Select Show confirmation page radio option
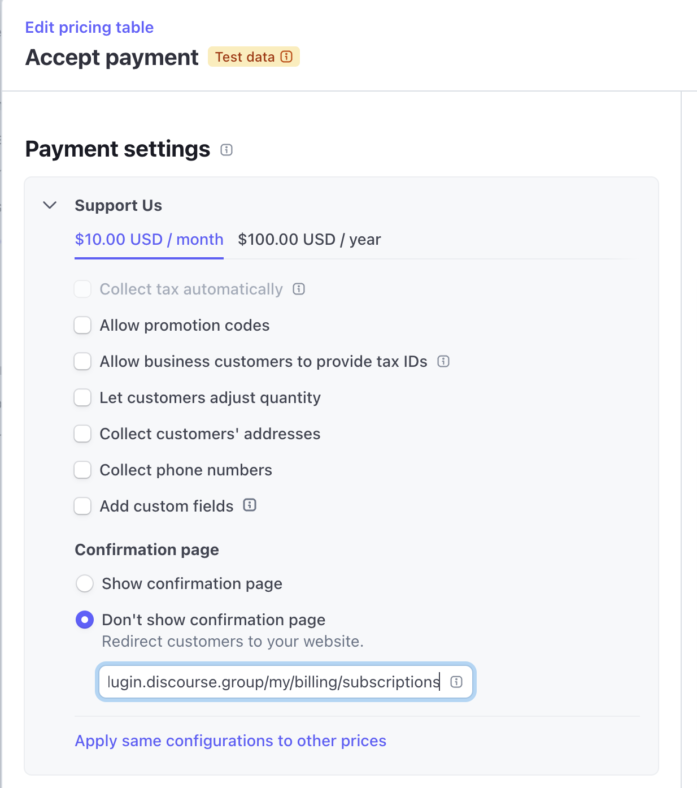This screenshot has width=697, height=788. (x=85, y=583)
